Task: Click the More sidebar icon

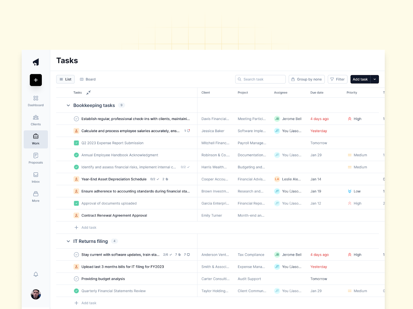Action: tap(36, 196)
